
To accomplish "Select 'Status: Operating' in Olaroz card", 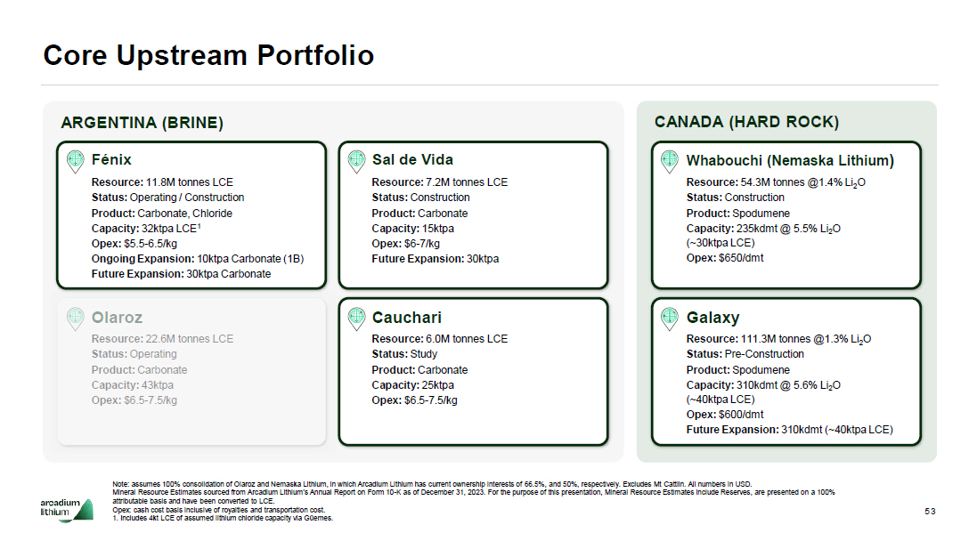I will pyautogui.click(x=134, y=353).
